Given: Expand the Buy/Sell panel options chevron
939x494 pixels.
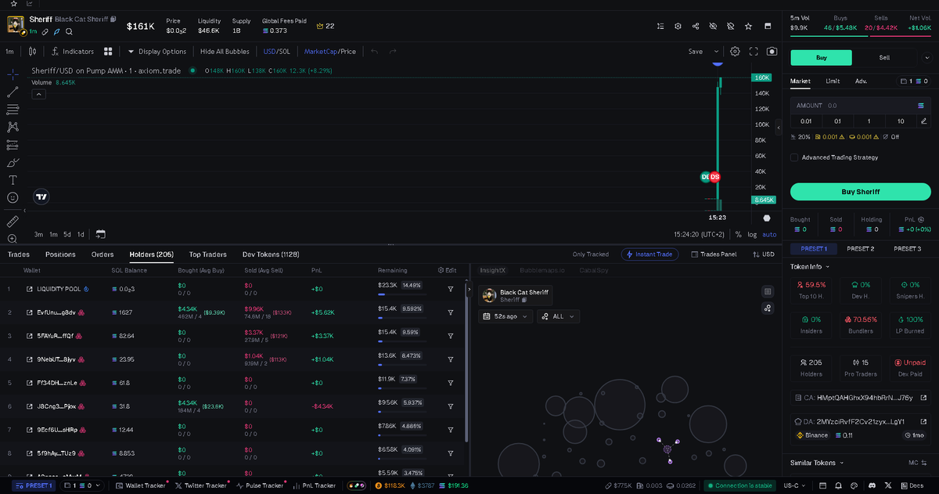Looking at the screenshot, I should coord(926,58).
